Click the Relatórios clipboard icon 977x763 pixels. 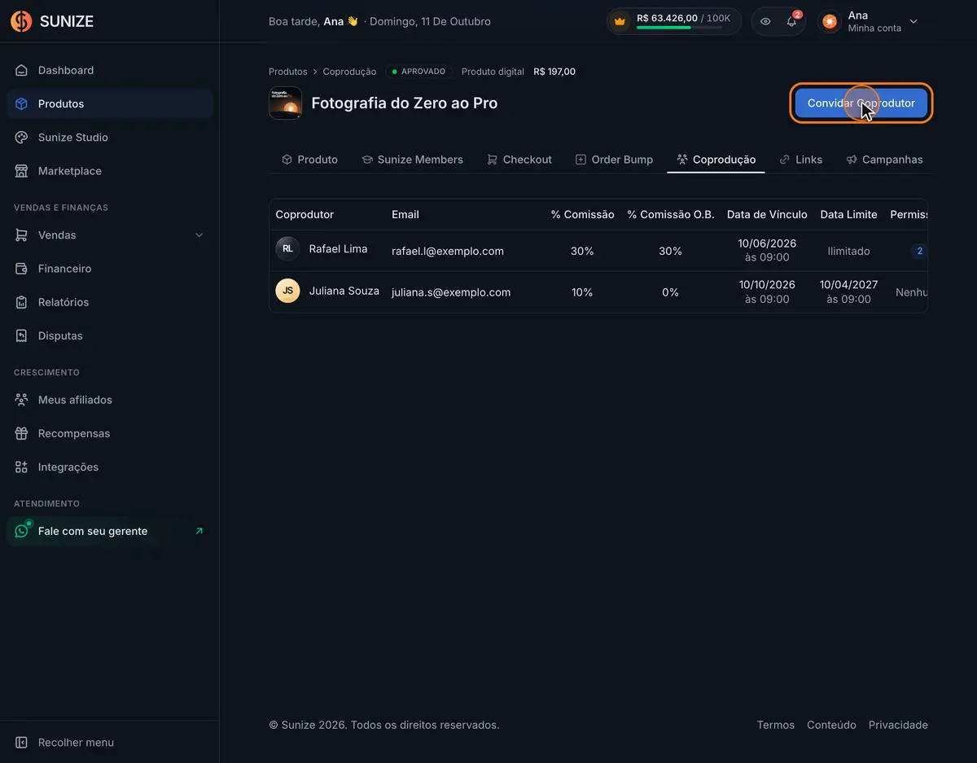click(21, 302)
